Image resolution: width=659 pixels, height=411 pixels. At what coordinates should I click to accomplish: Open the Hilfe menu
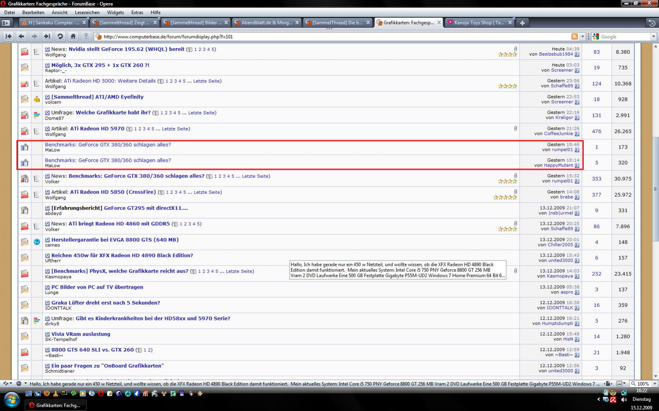click(x=155, y=13)
